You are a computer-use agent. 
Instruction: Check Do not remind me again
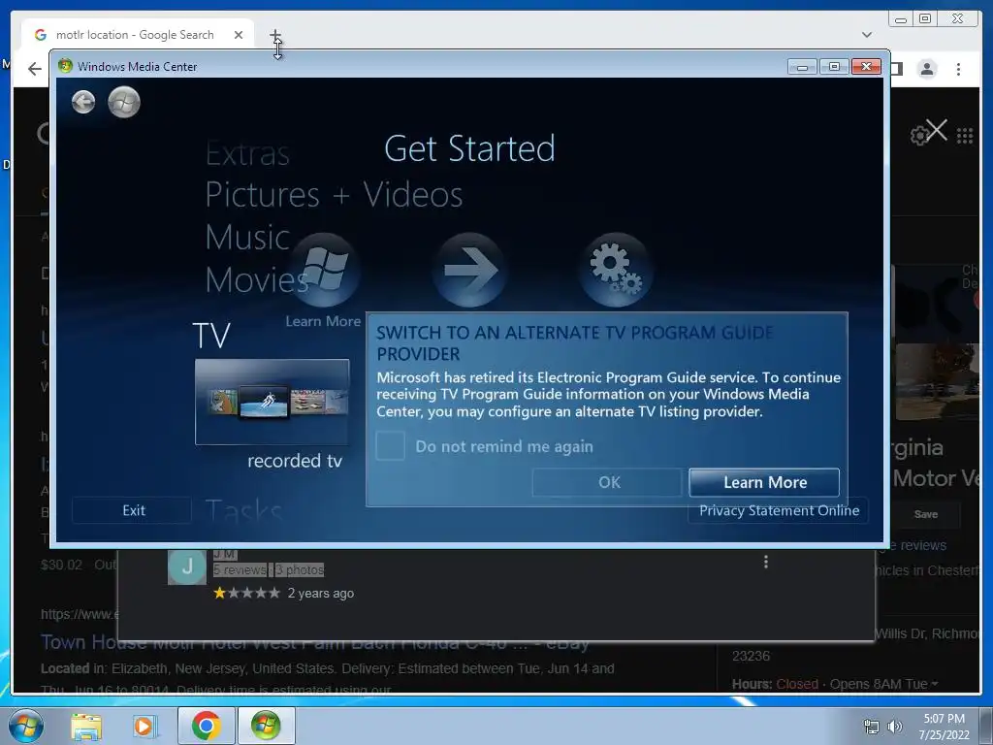tap(390, 446)
